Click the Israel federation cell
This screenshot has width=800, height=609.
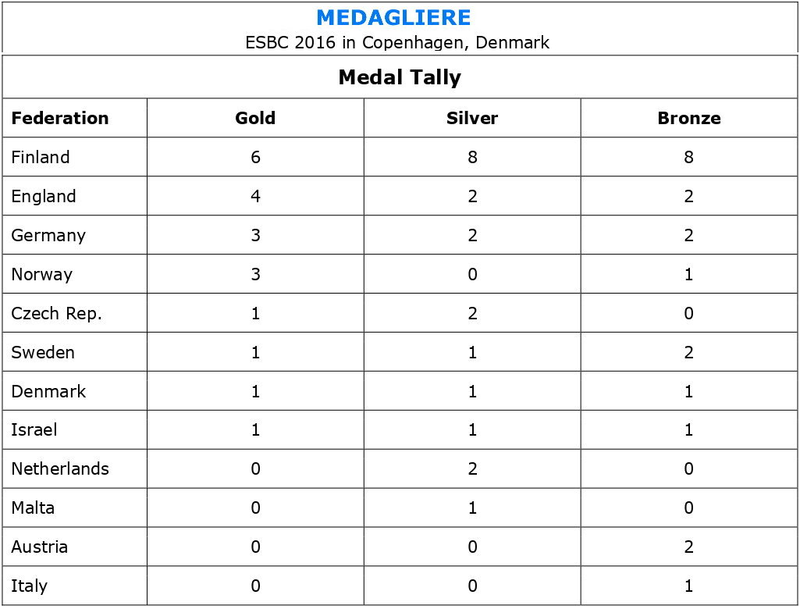point(34,430)
